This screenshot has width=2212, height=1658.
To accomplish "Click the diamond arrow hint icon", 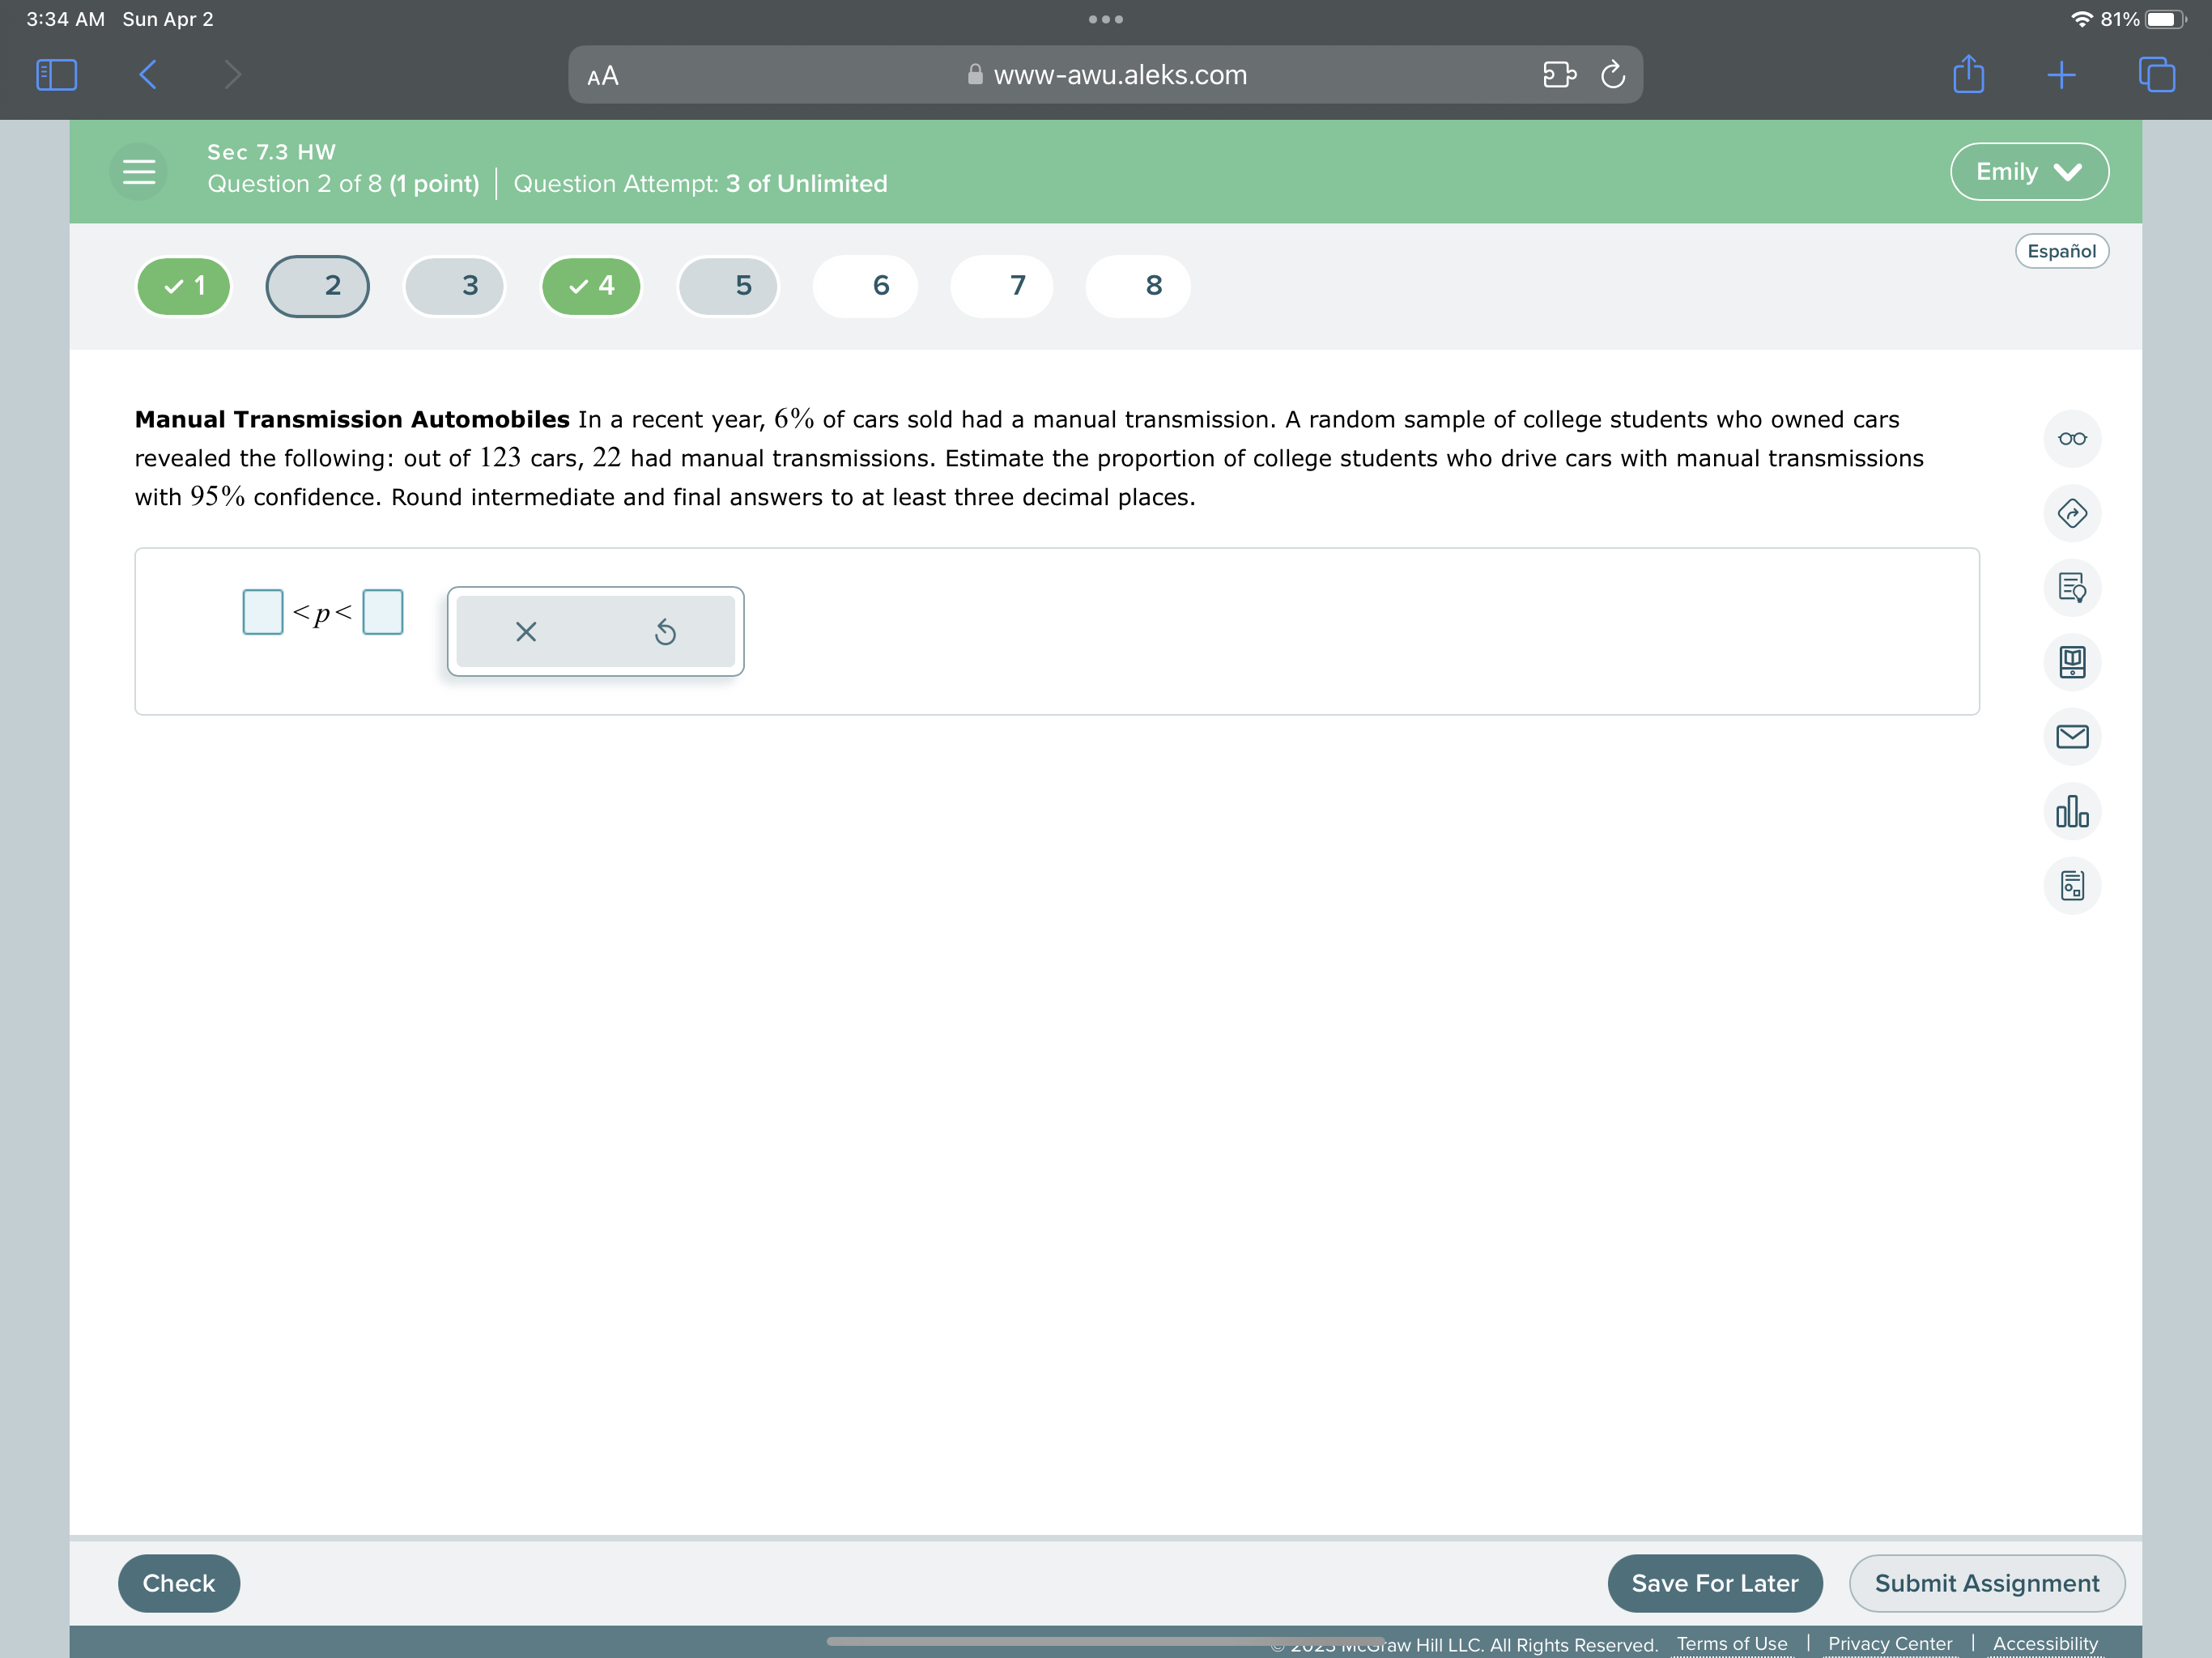I will pyautogui.click(x=2071, y=514).
